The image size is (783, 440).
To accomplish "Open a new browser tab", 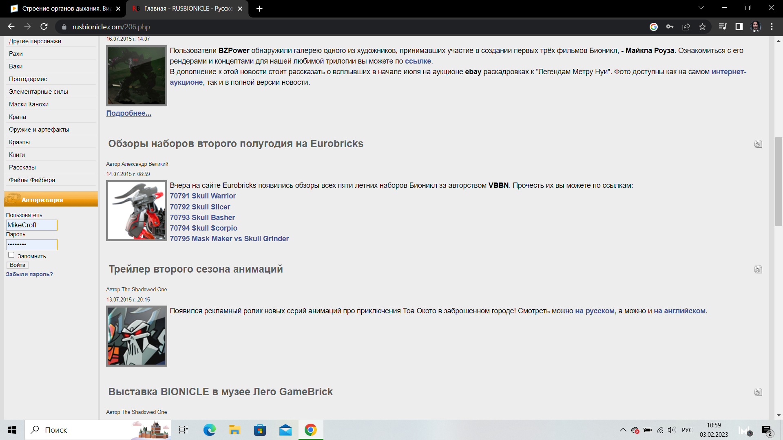I will [259, 9].
